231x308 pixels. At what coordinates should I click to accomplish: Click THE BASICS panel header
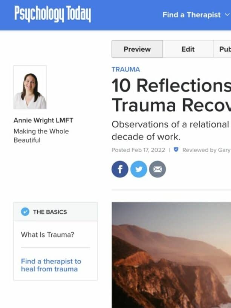55,212
